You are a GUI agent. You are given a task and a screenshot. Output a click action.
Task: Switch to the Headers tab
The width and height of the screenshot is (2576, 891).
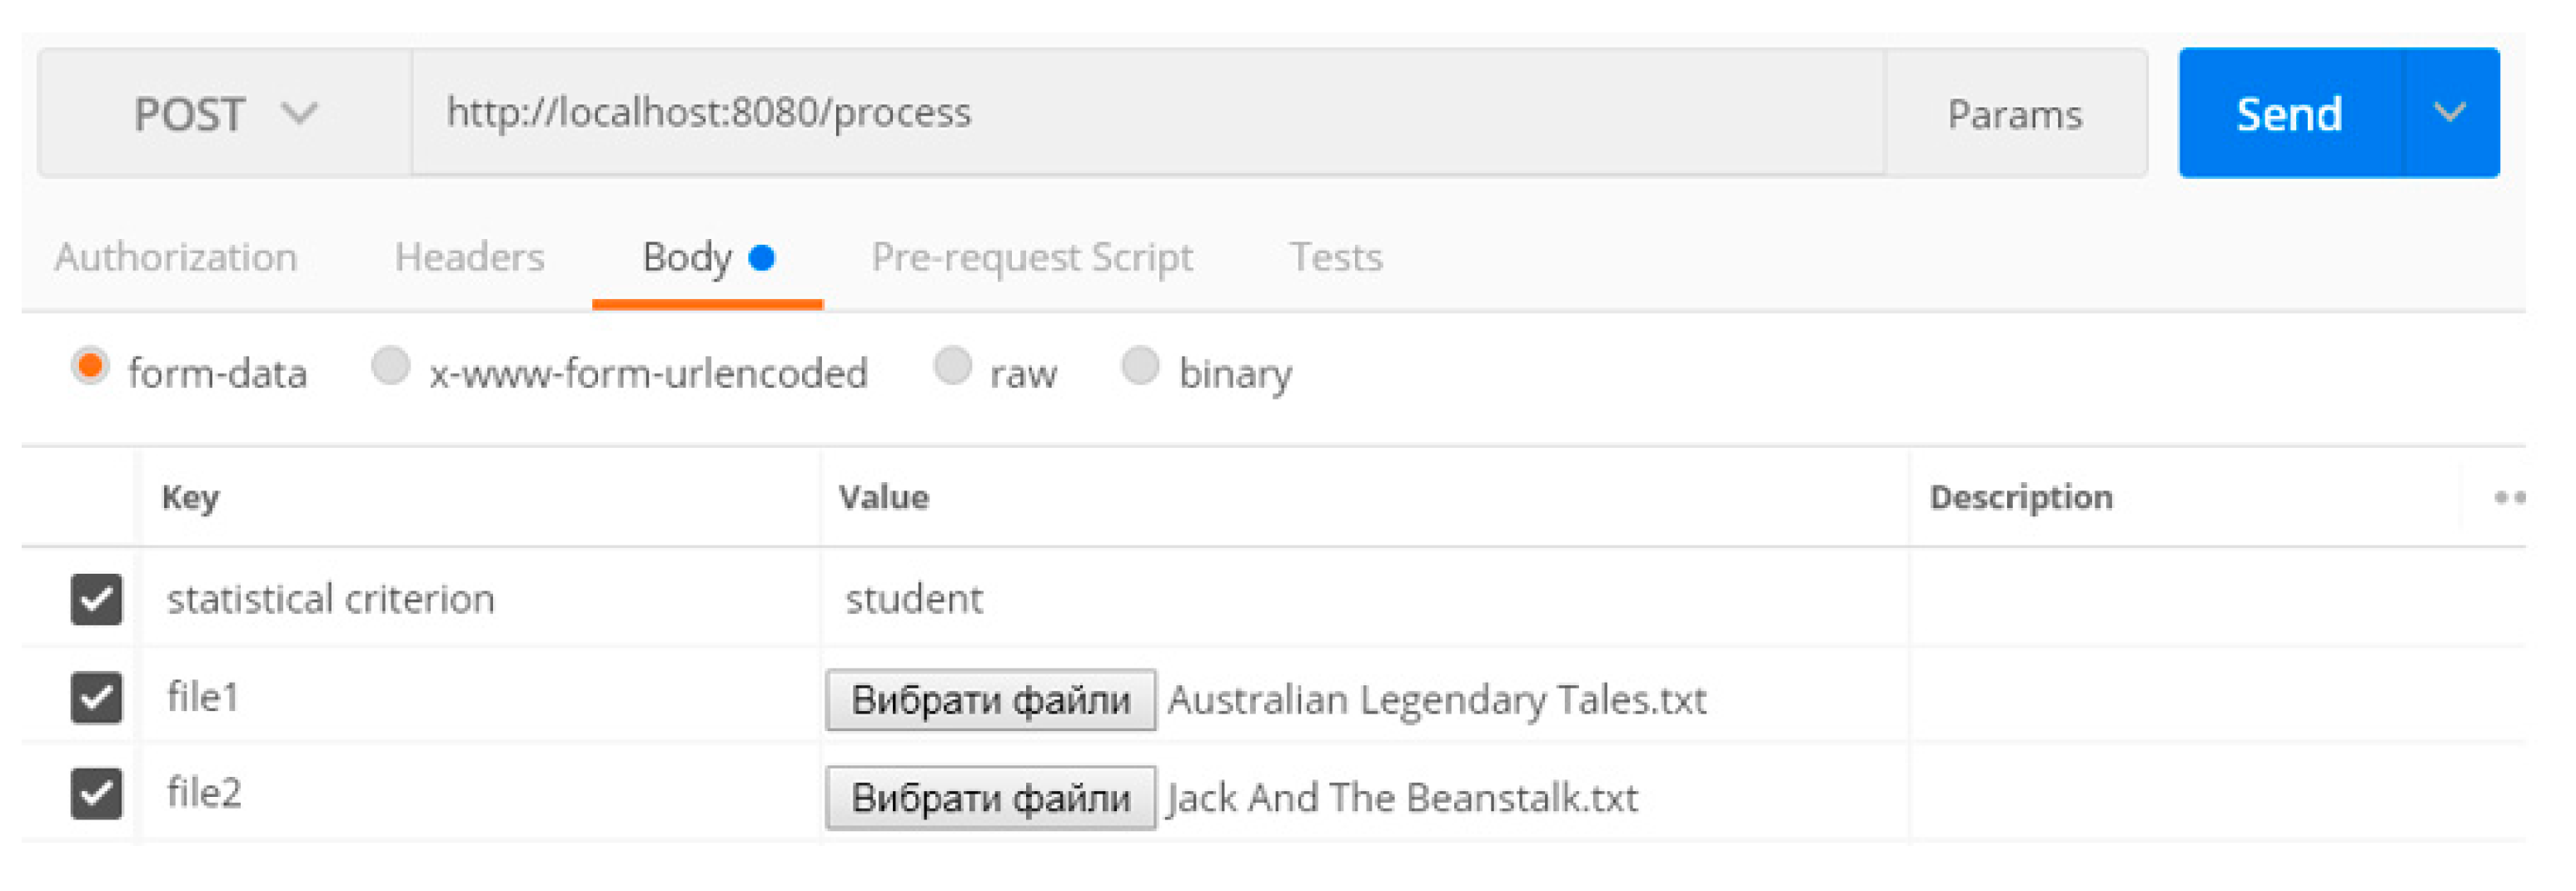469,258
